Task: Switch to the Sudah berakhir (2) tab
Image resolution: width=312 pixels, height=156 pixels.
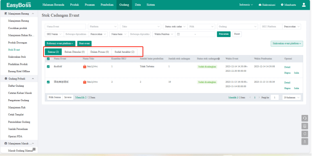Action: [x=125, y=52]
